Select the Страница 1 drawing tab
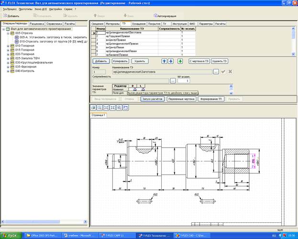This screenshot has height=239, width=298. tap(98, 115)
